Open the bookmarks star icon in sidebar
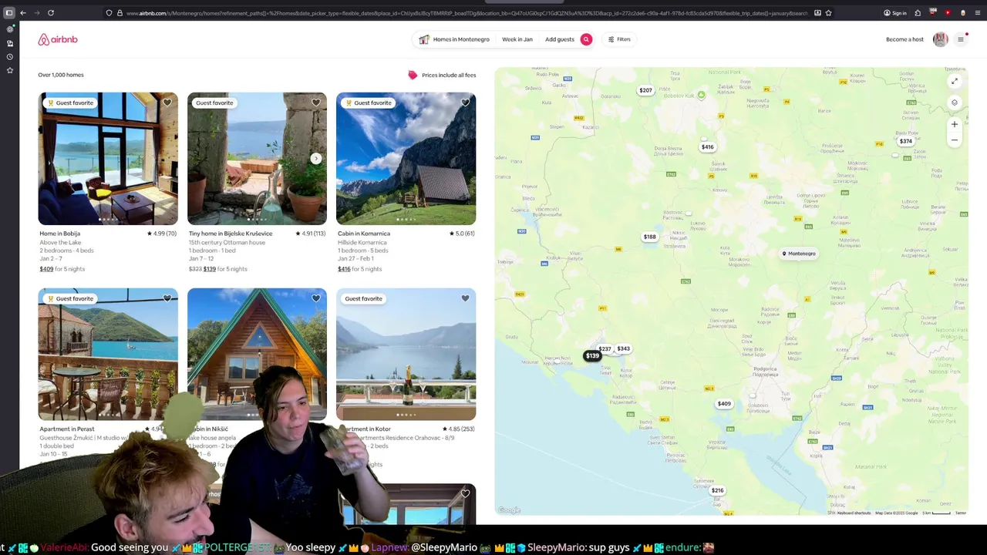Image resolution: width=987 pixels, height=555 pixels. [9, 70]
